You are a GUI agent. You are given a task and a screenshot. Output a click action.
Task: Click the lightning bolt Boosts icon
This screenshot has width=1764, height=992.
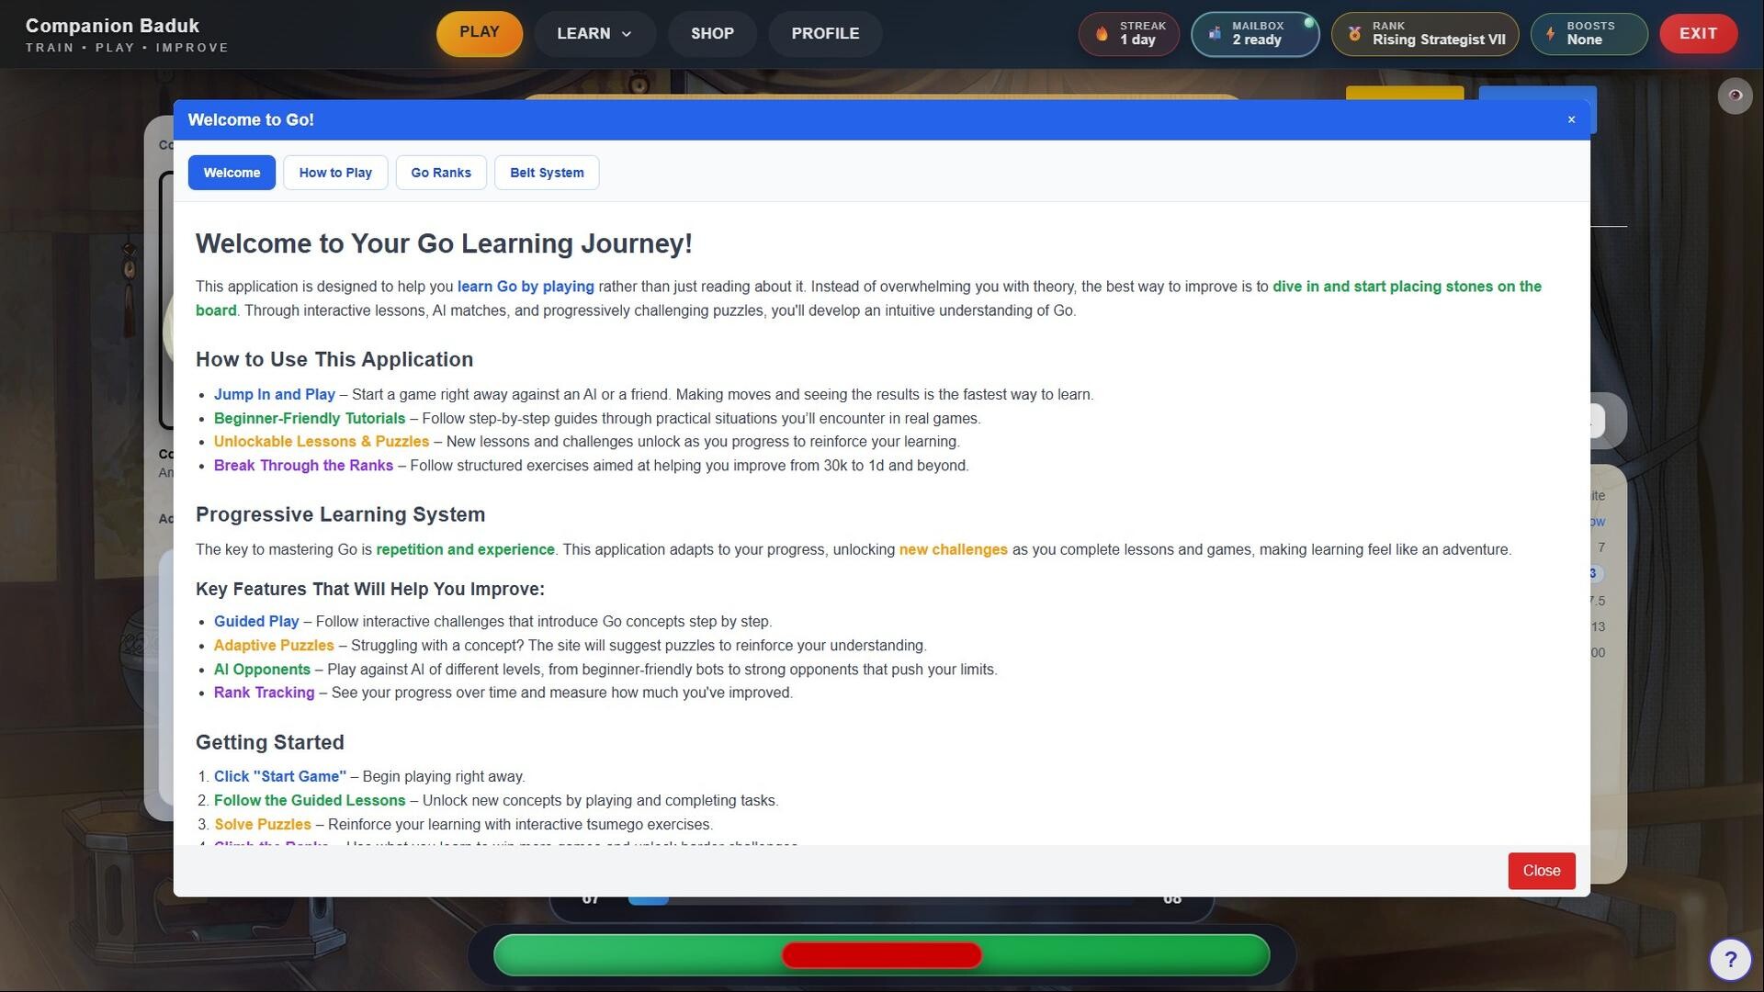point(1551,34)
